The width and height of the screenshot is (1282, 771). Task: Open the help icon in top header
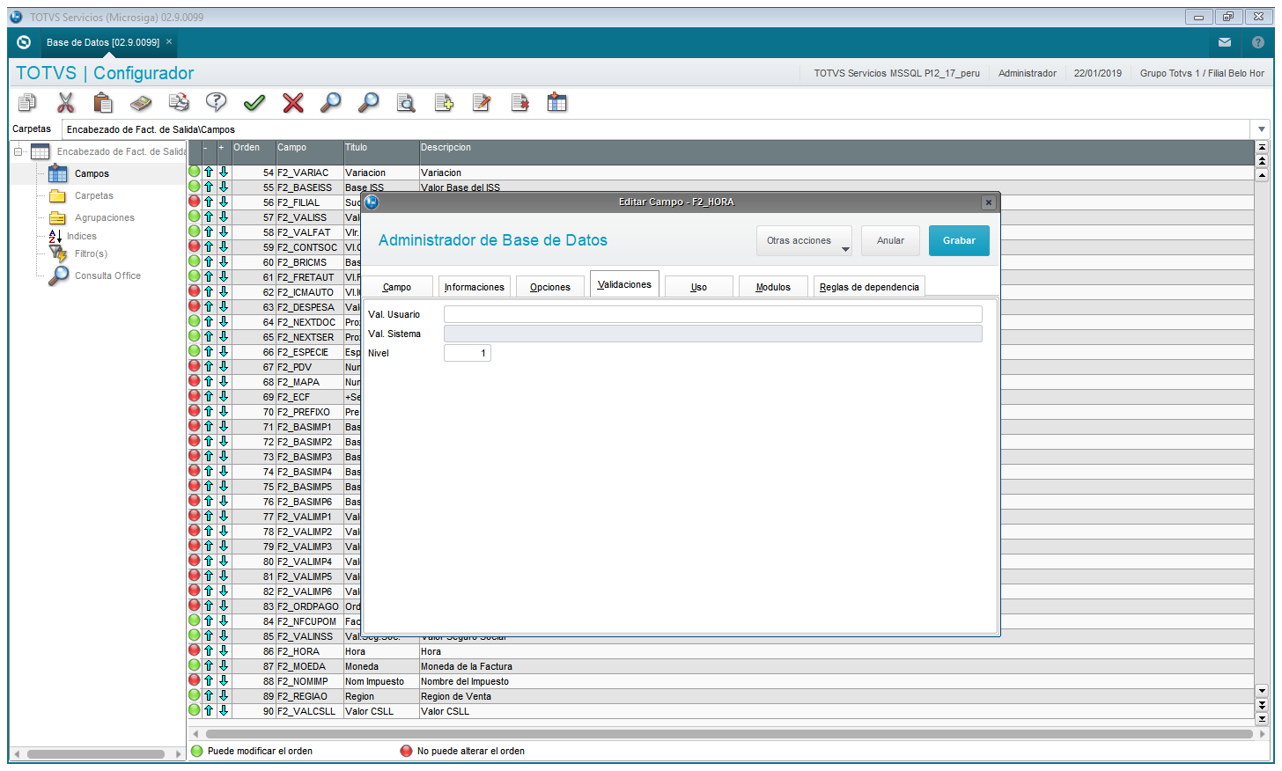point(1258,42)
